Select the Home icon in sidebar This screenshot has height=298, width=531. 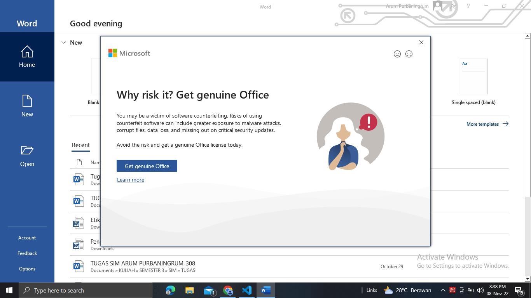(27, 57)
